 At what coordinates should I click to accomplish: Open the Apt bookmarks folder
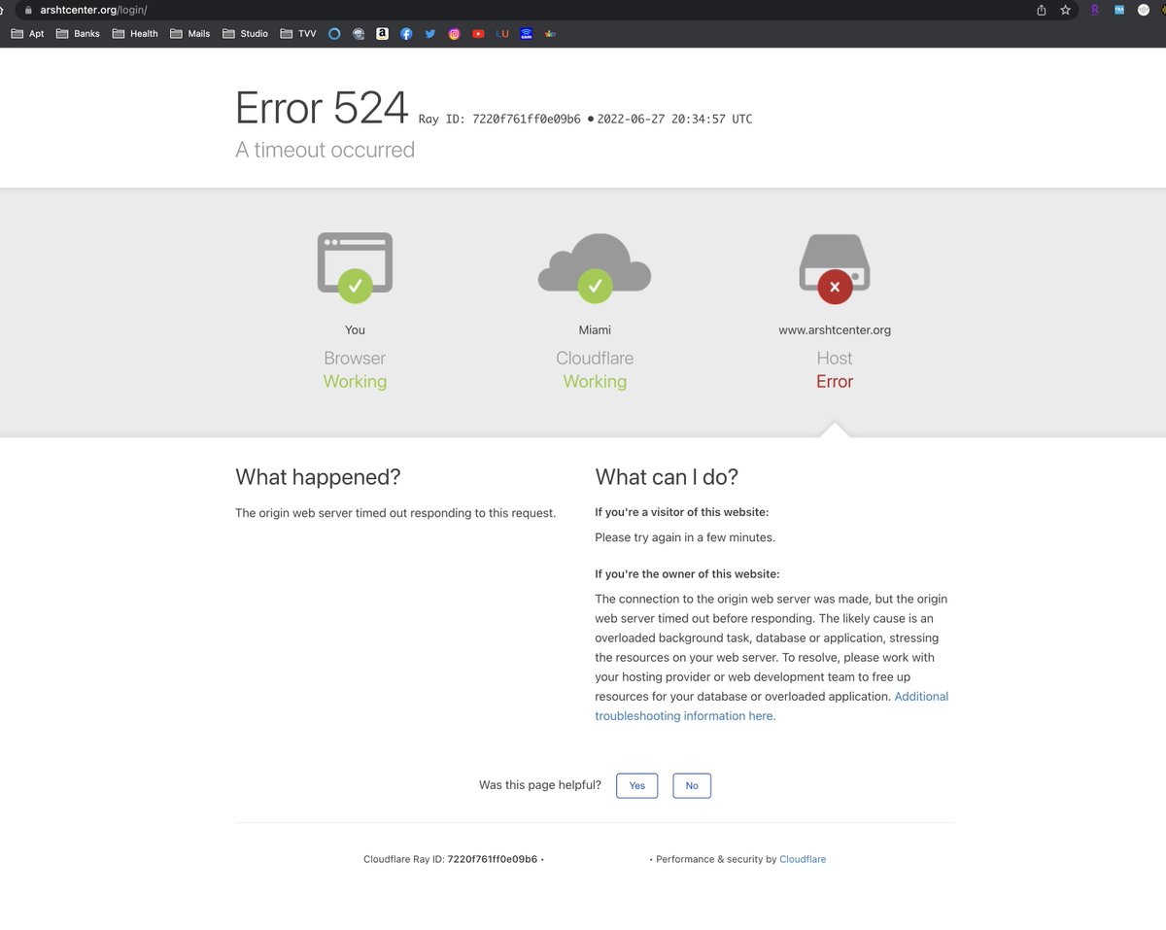[x=27, y=33]
